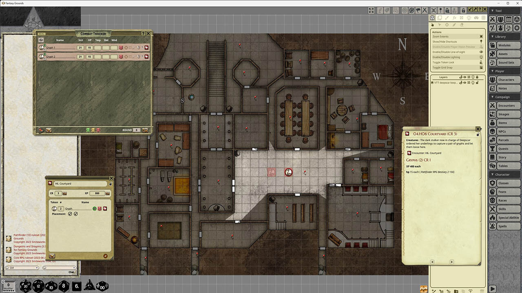This screenshot has height=293, width=522.
Task: Toggle the first Placement checkmark in encounter window
Action: click(x=70, y=214)
